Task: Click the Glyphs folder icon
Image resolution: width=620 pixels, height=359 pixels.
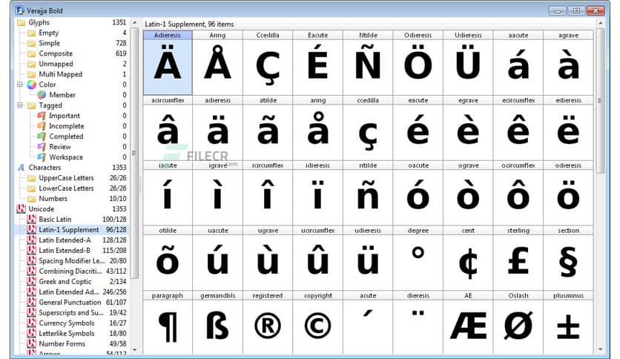Action: pos(21,22)
